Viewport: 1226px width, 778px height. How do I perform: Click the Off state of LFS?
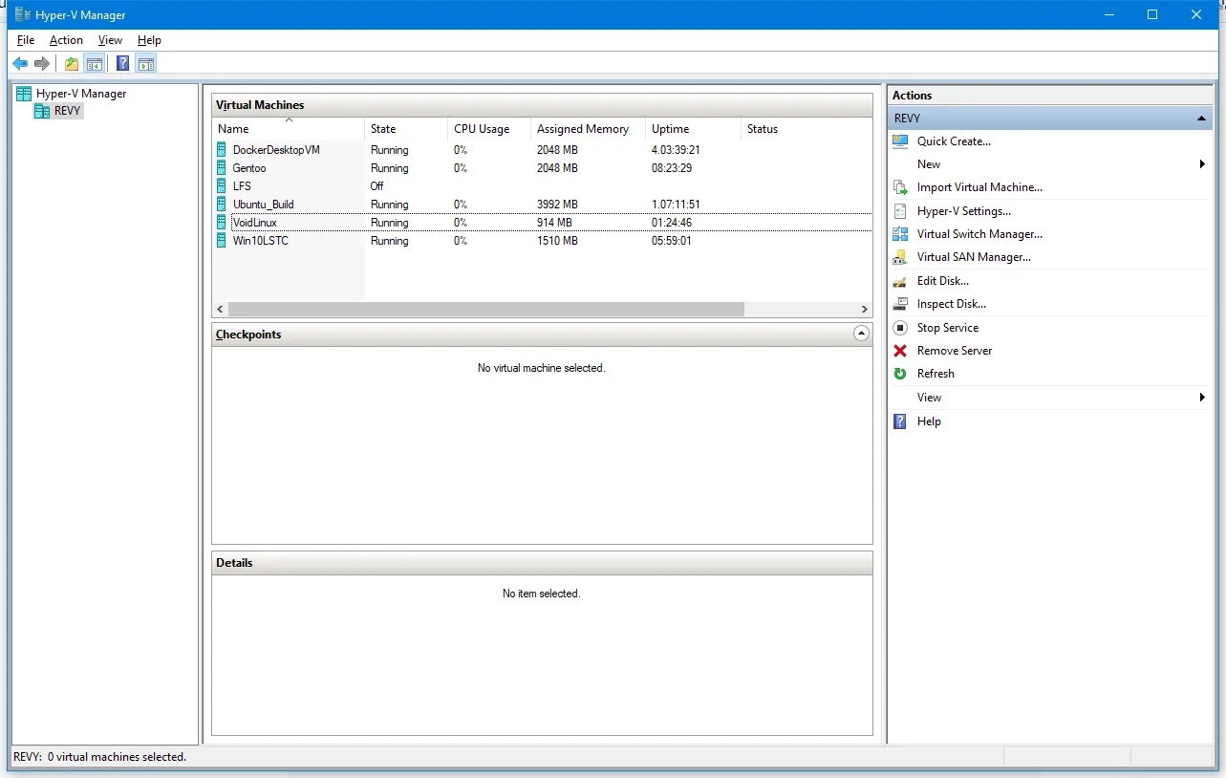(377, 186)
